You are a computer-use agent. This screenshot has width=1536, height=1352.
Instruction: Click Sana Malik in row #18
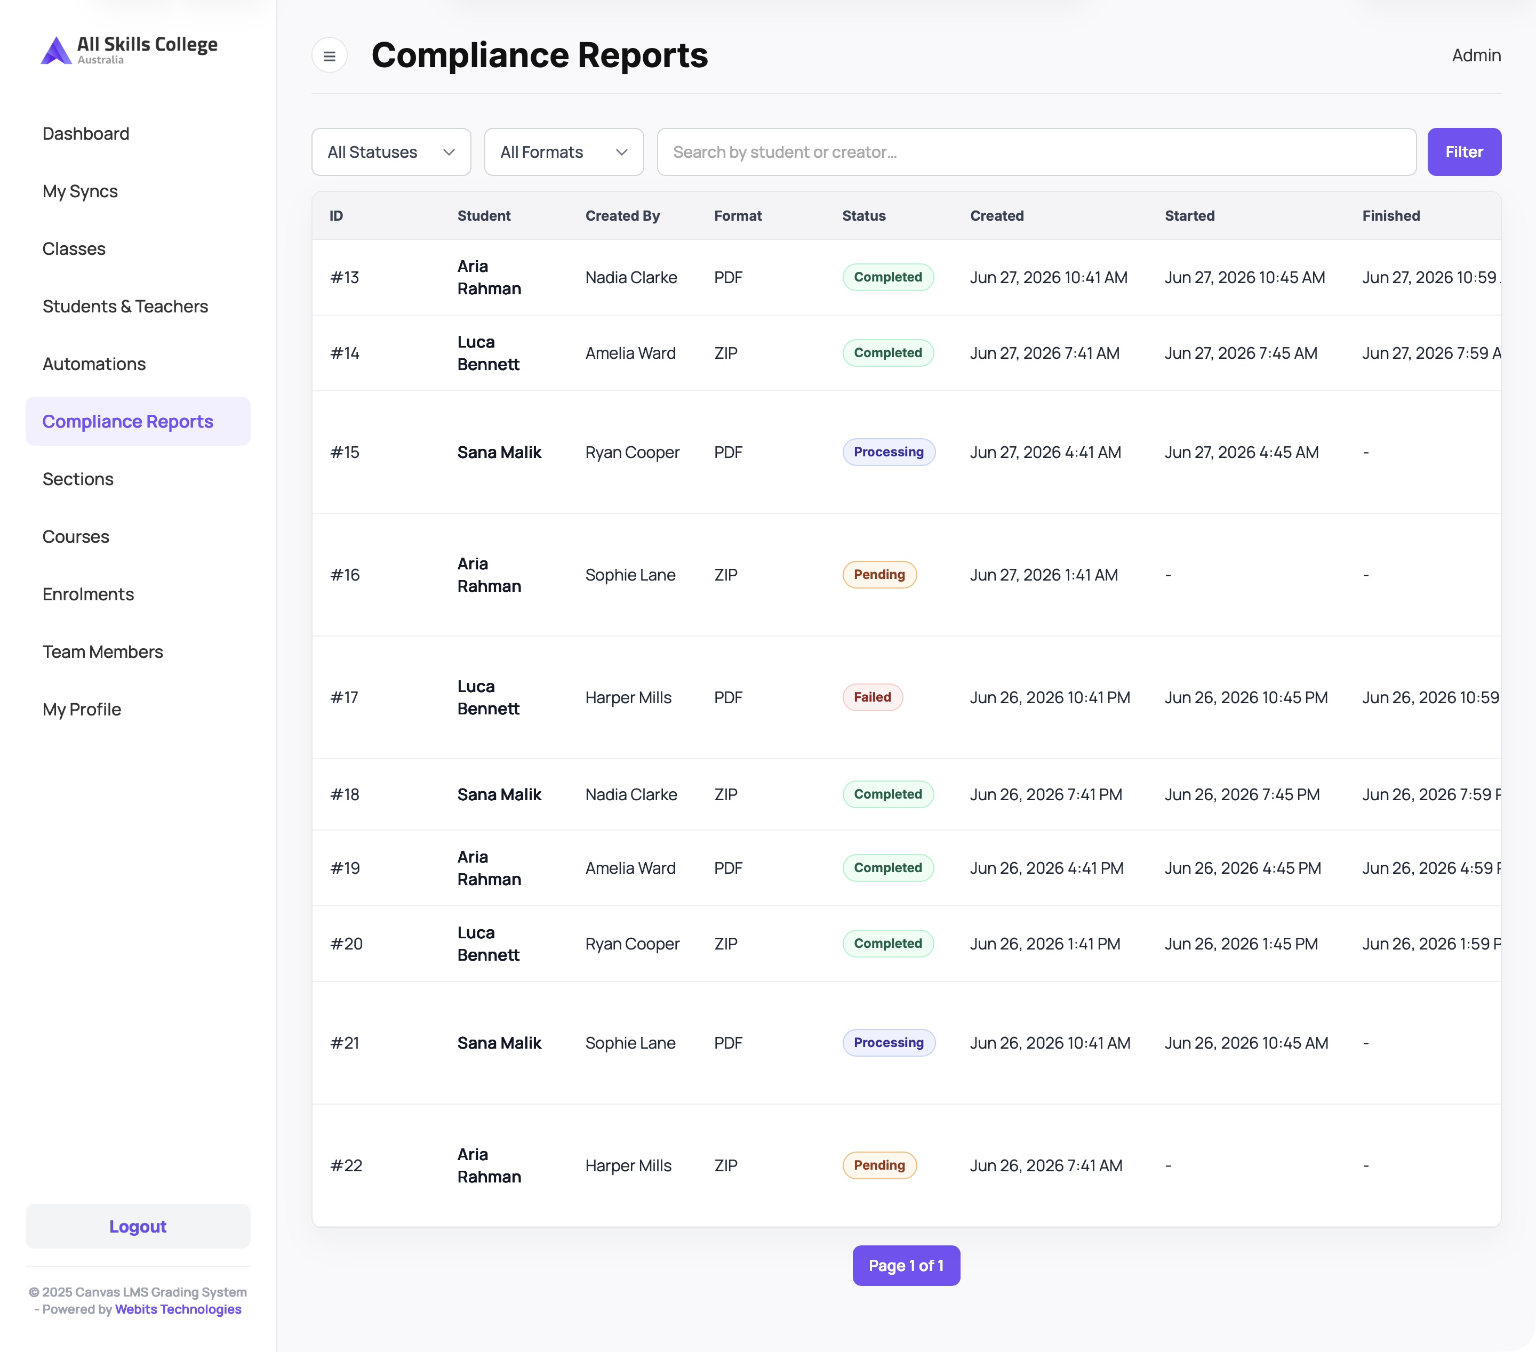500,795
